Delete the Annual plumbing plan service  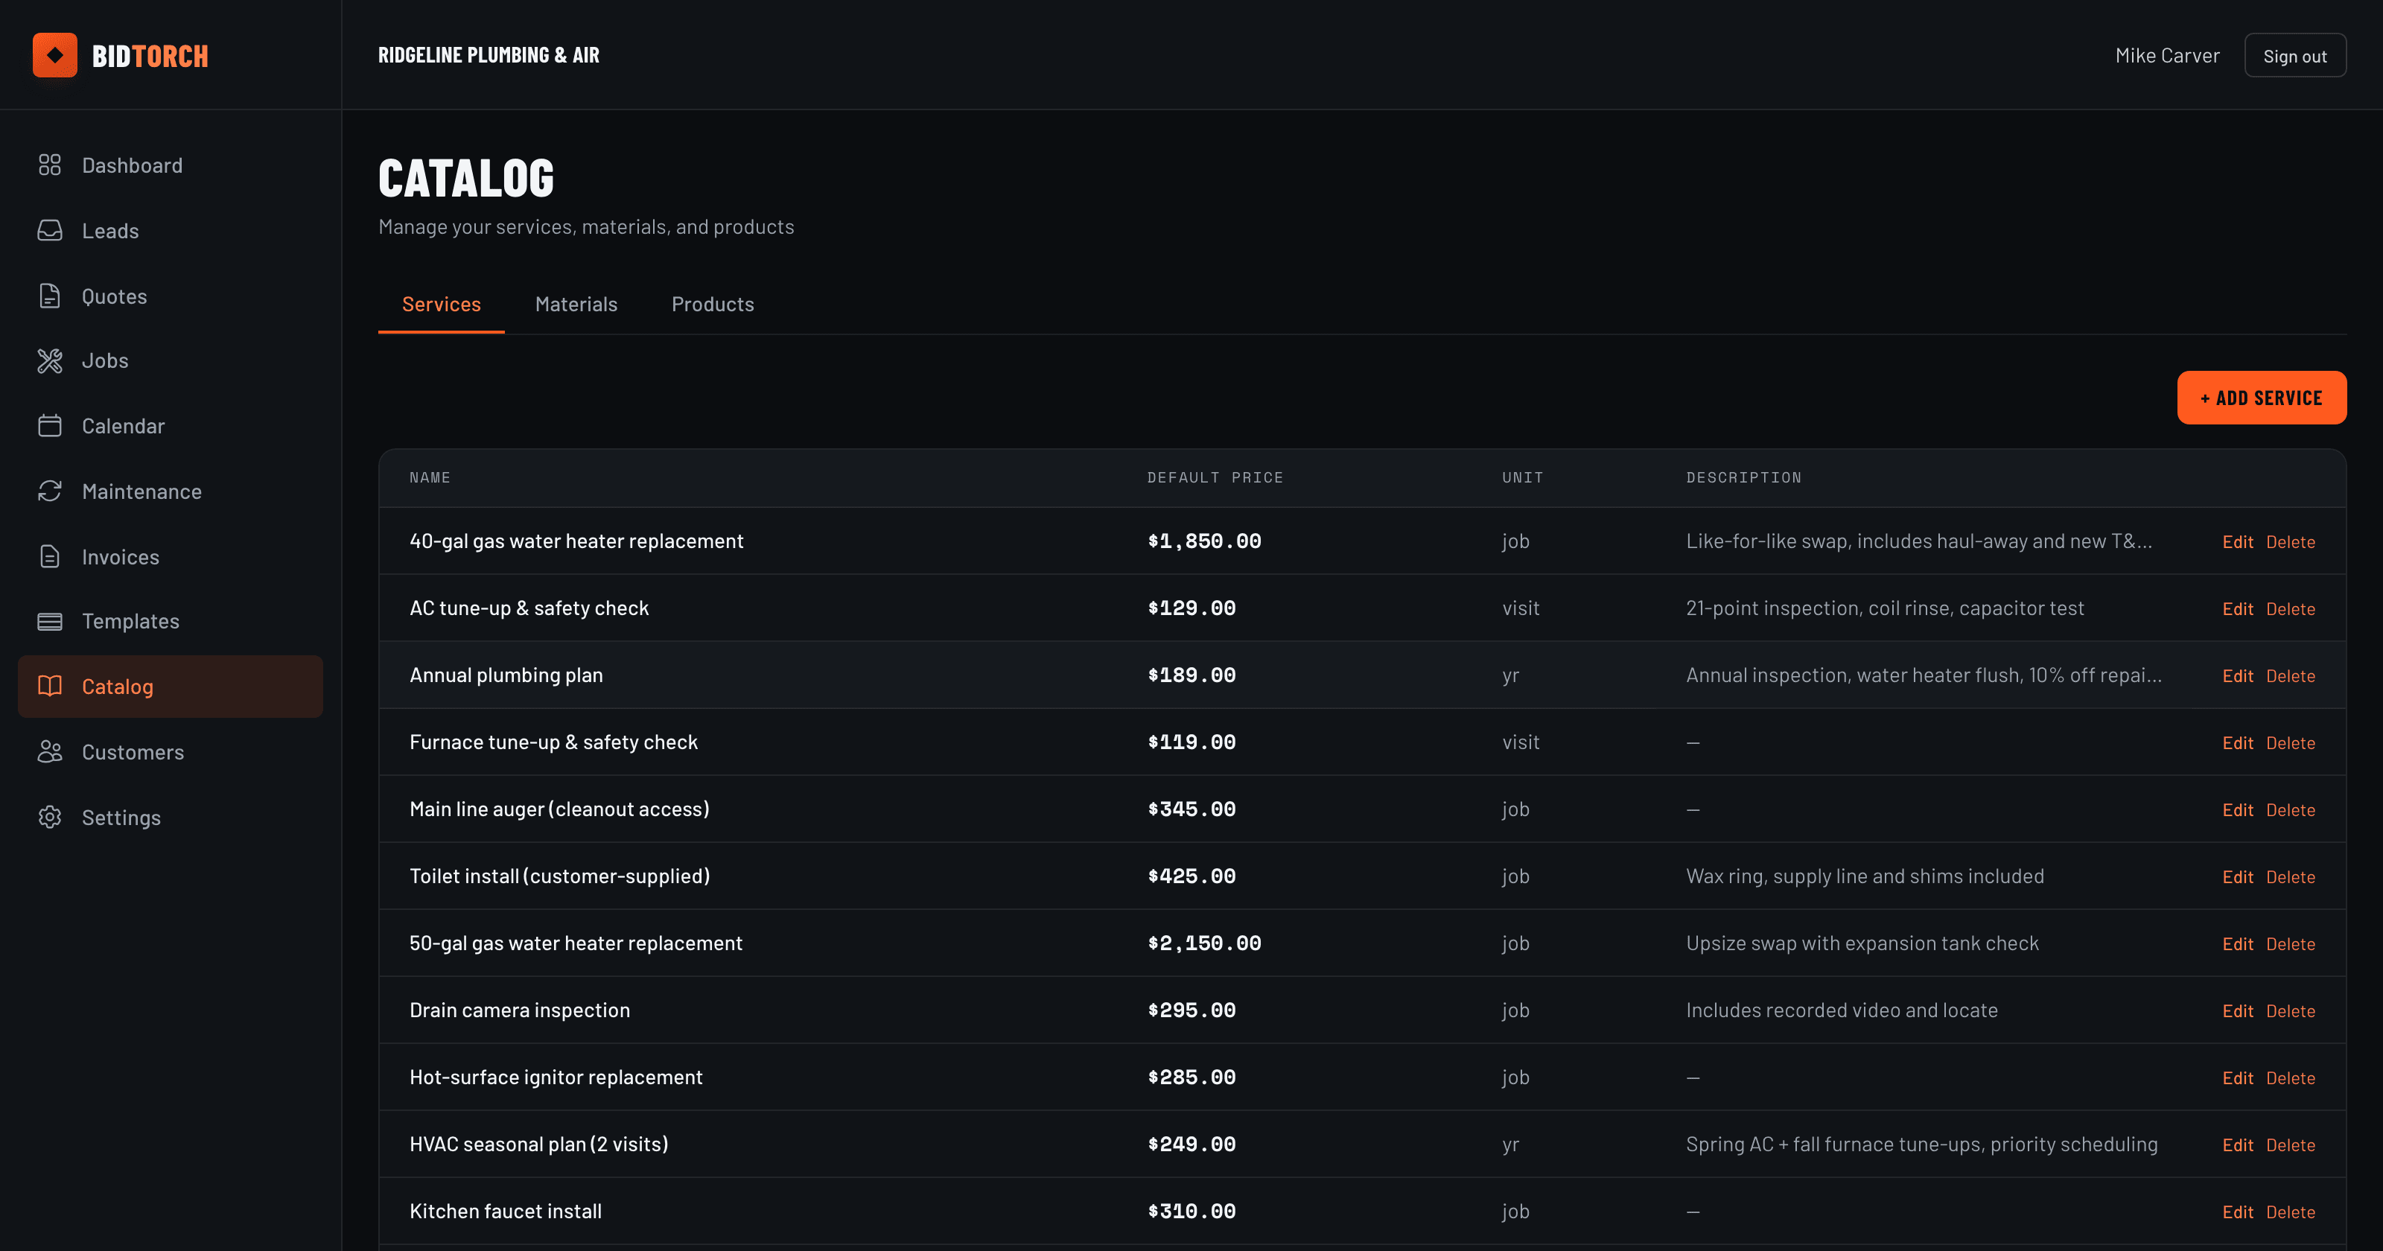(x=2290, y=676)
